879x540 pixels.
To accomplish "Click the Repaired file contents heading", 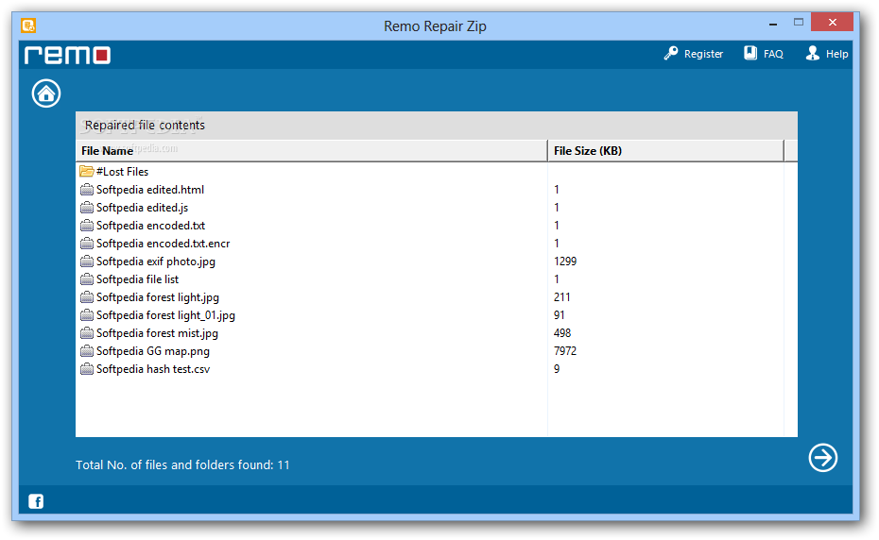I will (x=145, y=126).
